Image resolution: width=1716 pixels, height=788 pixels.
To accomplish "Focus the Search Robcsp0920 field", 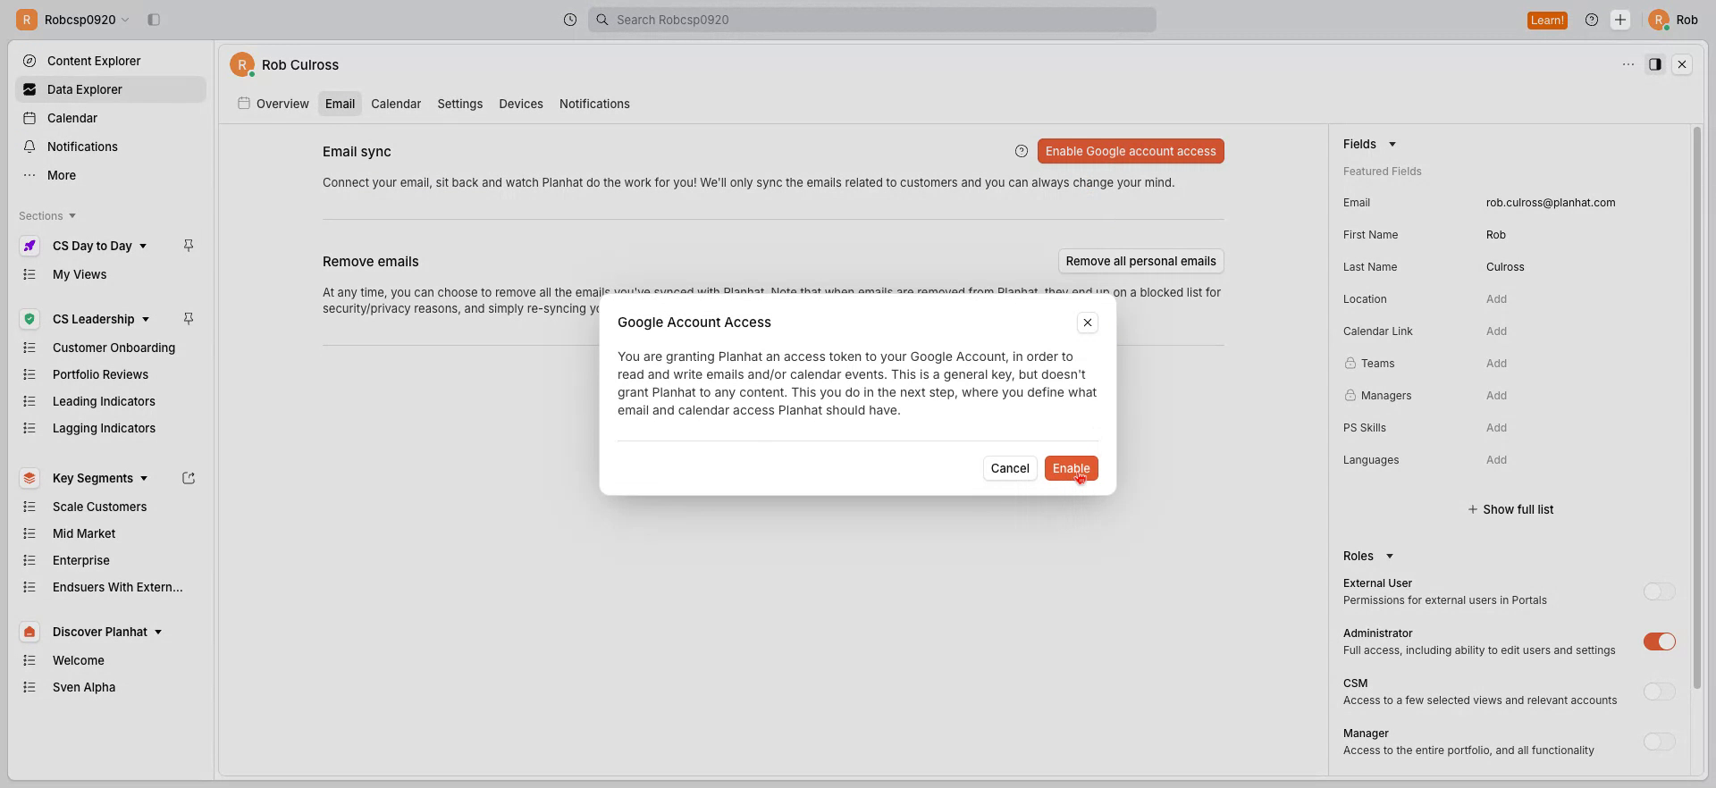I will click(x=872, y=20).
